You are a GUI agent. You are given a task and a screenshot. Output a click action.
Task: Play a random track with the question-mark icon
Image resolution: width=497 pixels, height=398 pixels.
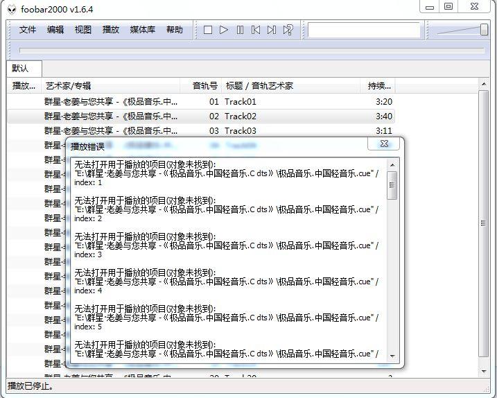click(288, 30)
